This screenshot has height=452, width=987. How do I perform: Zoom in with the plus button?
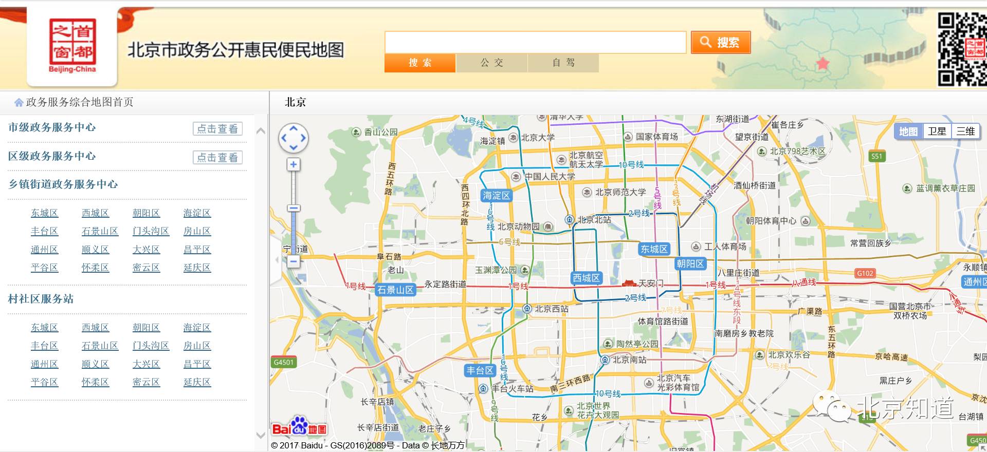294,164
